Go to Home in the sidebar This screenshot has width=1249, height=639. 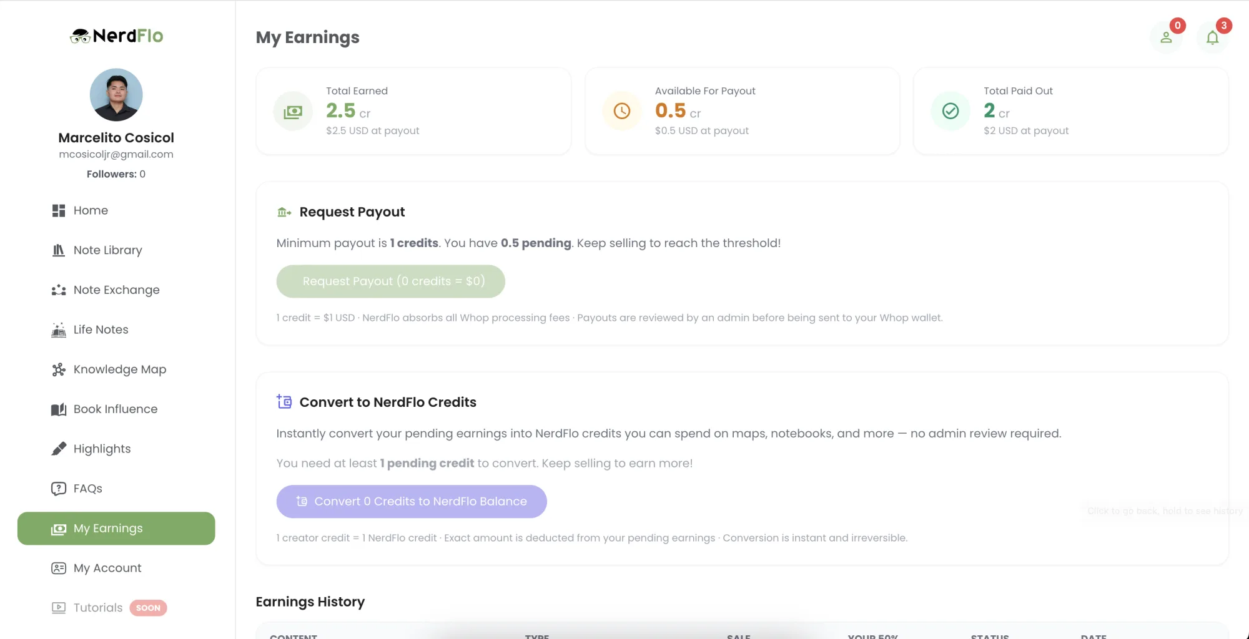point(116,210)
